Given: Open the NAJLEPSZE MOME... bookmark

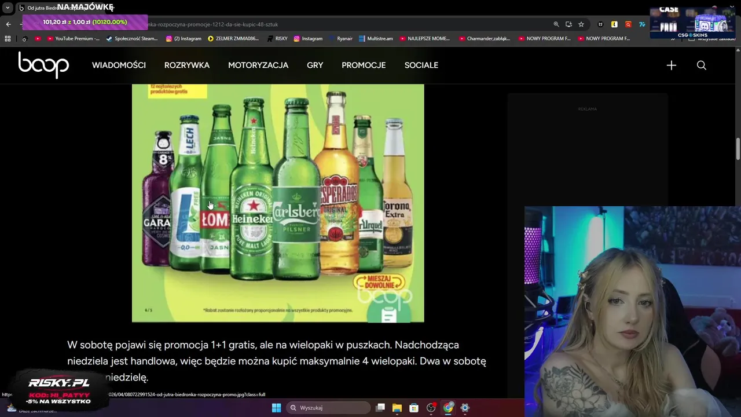Looking at the screenshot, I should coord(424,39).
